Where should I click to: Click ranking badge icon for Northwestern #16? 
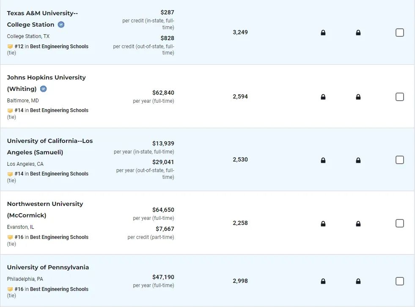(x=10, y=237)
